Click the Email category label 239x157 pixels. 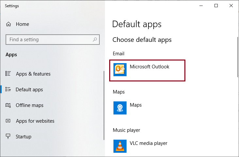click(x=119, y=54)
